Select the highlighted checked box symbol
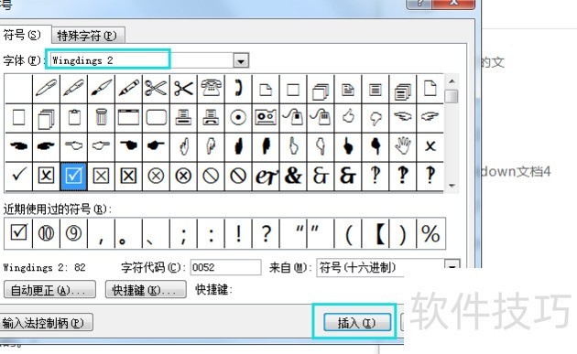 click(x=73, y=176)
